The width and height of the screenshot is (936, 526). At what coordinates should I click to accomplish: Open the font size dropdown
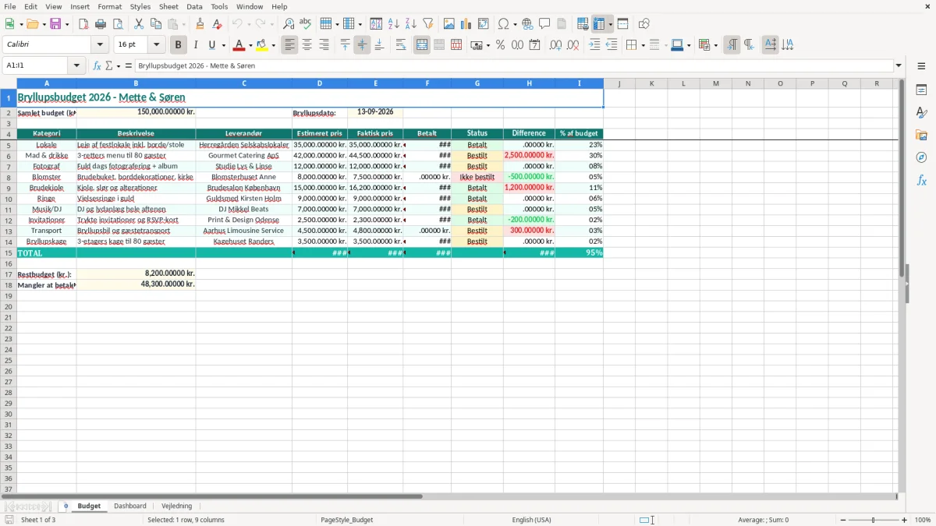click(157, 45)
